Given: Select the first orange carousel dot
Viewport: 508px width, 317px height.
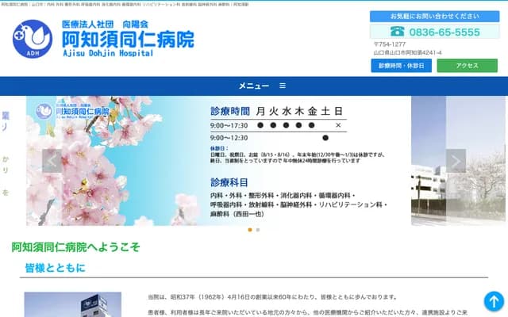Looking at the screenshot, I should tap(250, 230).
